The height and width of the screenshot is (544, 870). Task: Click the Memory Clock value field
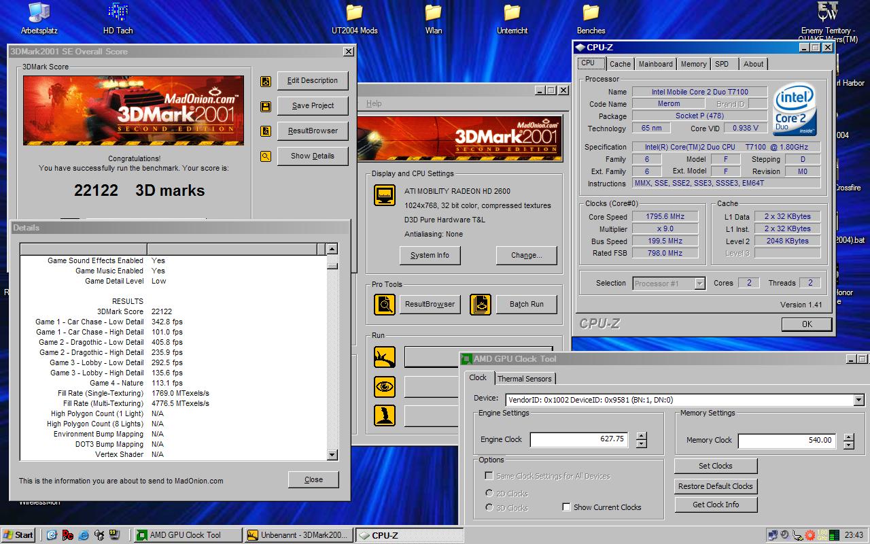(x=787, y=440)
